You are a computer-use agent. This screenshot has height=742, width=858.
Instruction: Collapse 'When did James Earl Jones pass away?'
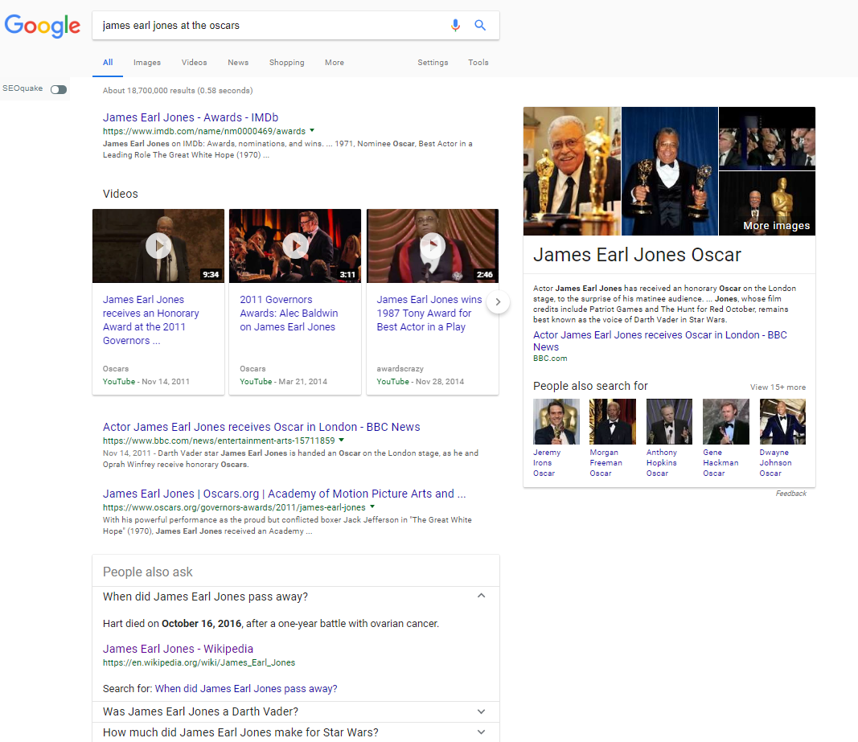[x=481, y=596]
